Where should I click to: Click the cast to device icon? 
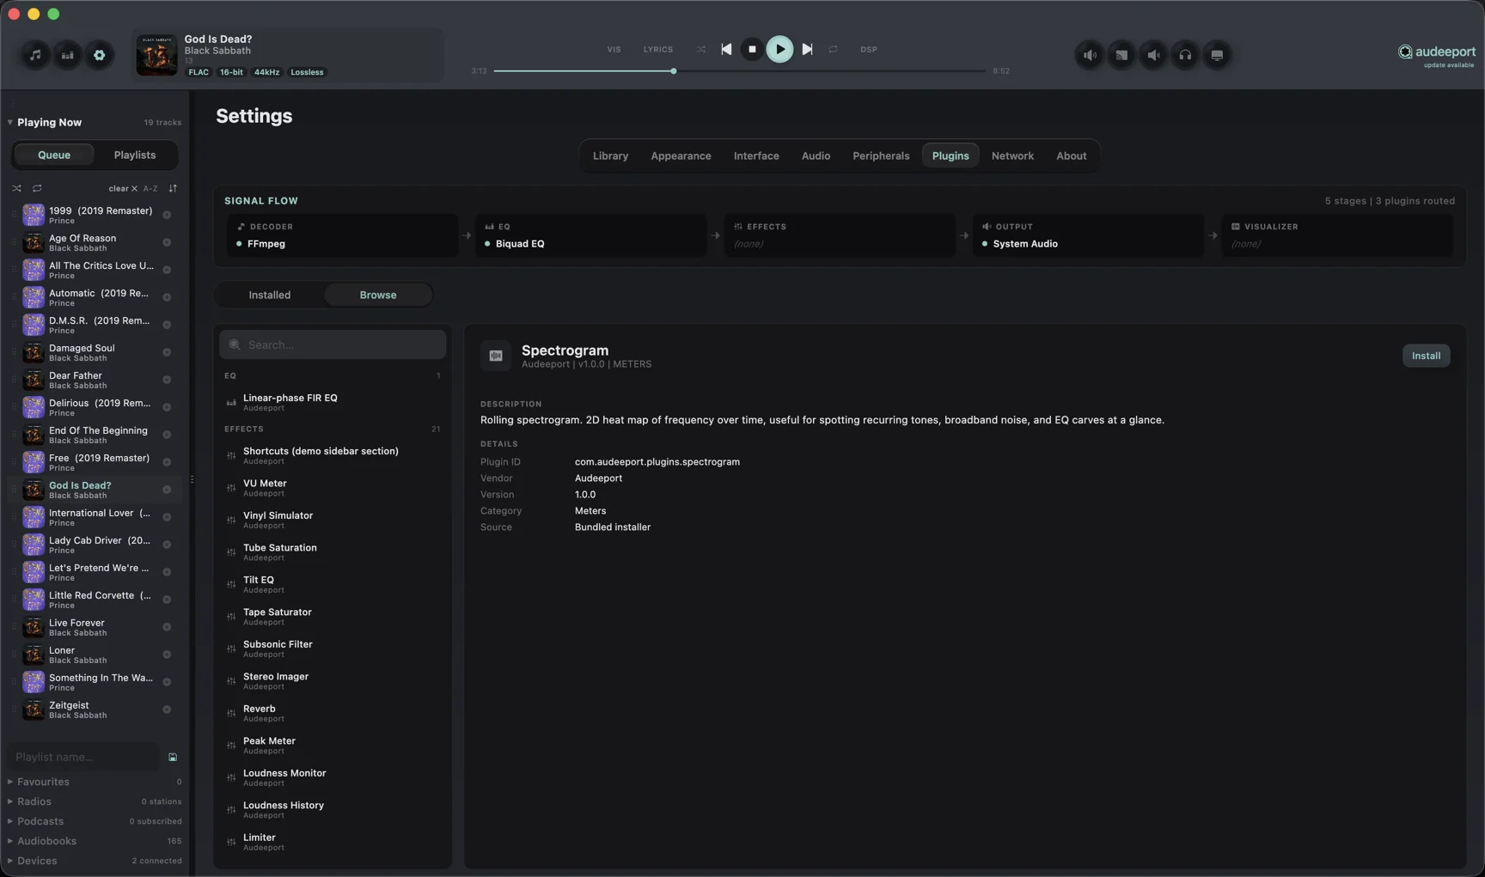click(x=1121, y=55)
